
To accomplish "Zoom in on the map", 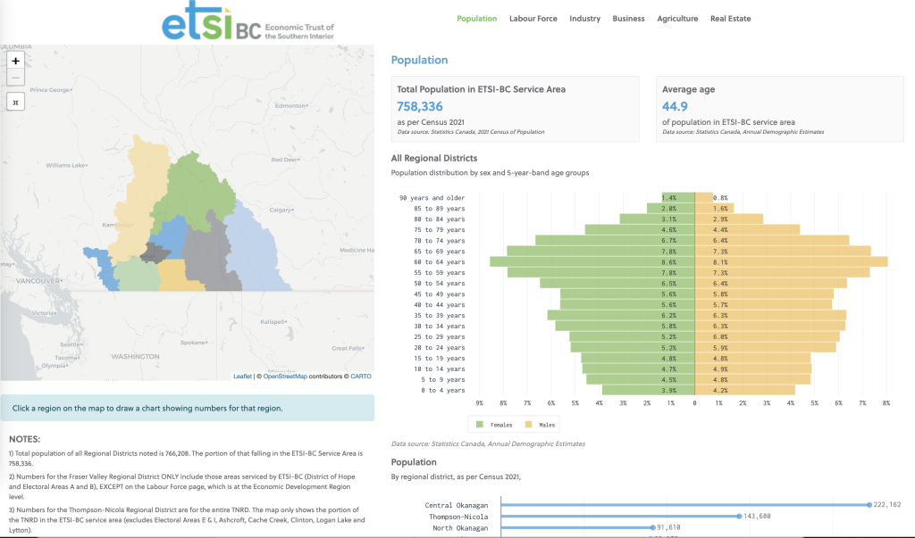I will tap(16, 61).
